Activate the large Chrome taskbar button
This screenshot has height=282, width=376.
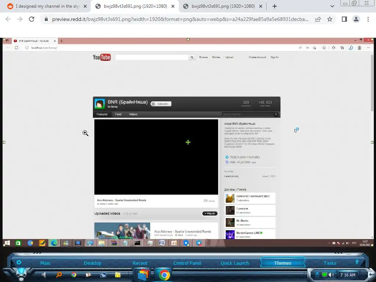click(164, 275)
